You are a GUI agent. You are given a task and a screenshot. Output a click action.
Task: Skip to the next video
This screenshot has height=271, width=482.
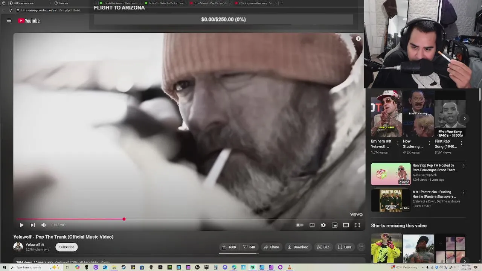[32, 225]
